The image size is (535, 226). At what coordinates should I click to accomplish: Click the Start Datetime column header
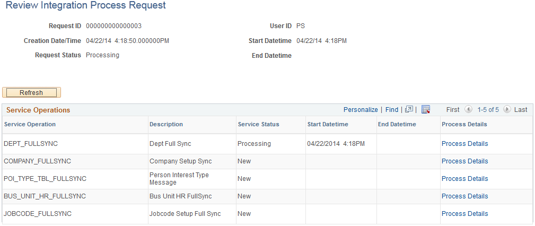[x=328, y=124]
